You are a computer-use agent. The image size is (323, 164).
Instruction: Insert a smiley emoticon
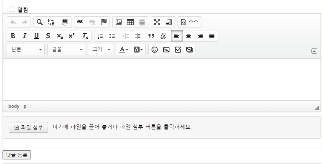[155, 50]
